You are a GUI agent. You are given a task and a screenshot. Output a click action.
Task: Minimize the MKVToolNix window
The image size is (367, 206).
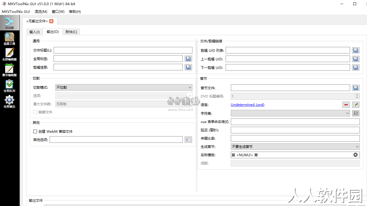(342, 4)
